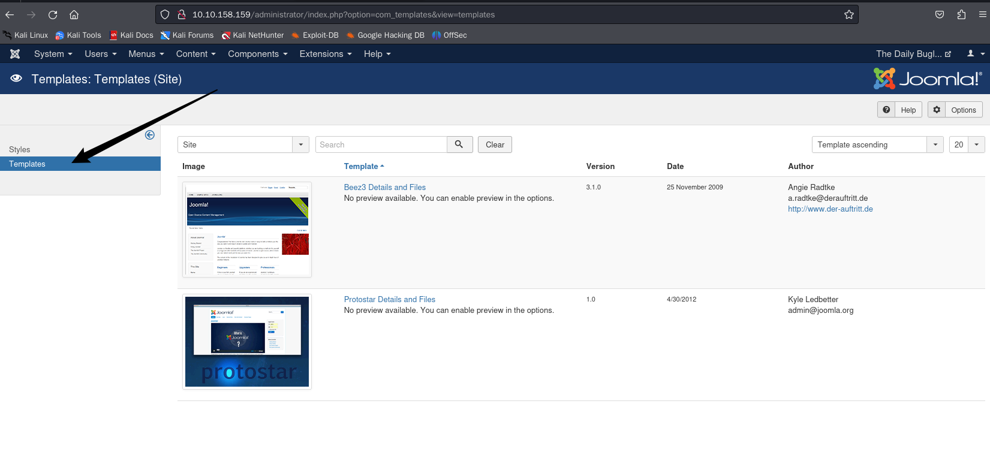Open browser hamburger menu
This screenshot has height=461, width=990.
[983, 14]
